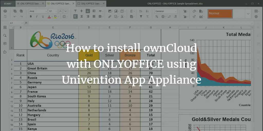
Task: Open General number format dropdown
Action: 166,11
